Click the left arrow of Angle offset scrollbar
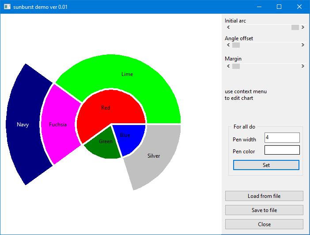The image size is (310, 235). click(228, 45)
